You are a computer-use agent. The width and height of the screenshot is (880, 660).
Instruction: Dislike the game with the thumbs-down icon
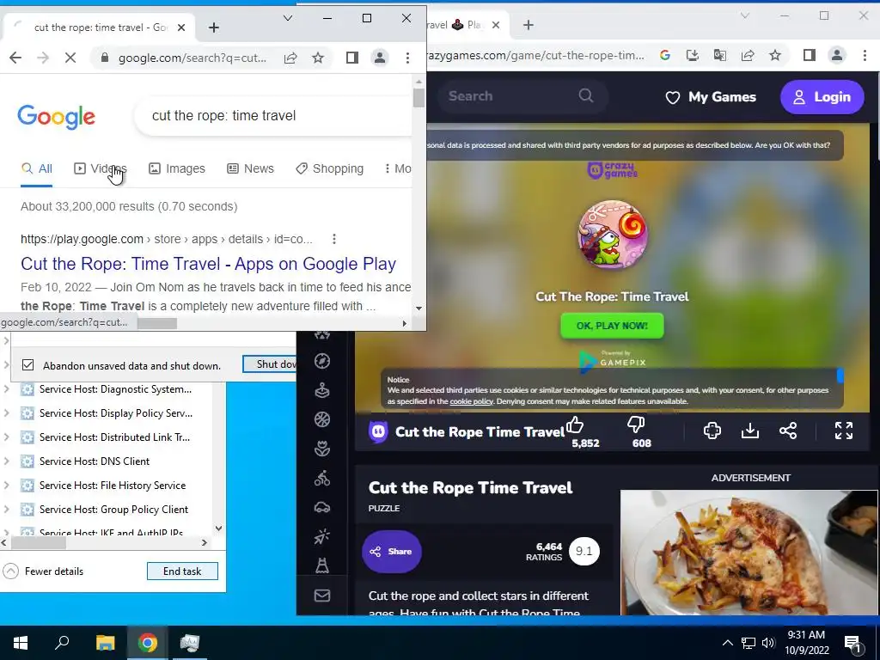point(636,425)
